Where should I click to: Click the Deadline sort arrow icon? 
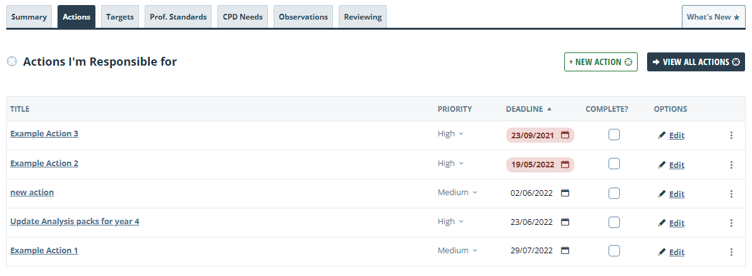click(549, 109)
